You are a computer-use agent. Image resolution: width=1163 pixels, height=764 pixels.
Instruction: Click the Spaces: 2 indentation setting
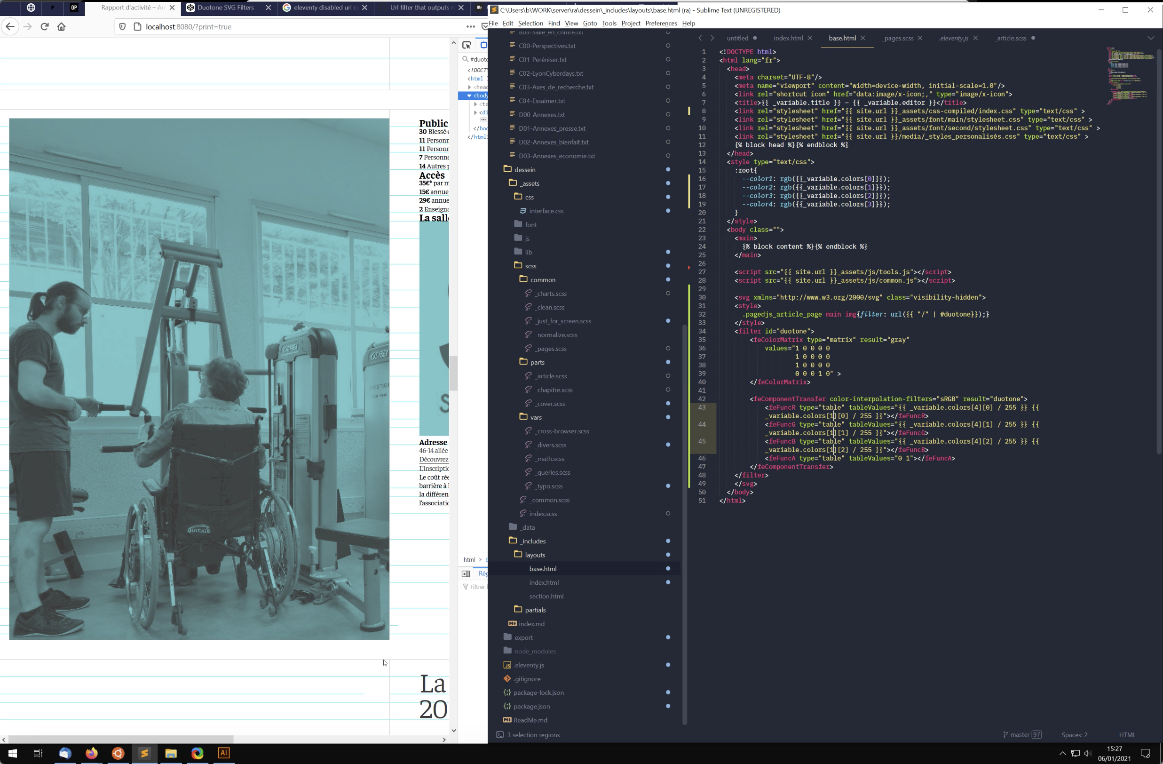coord(1074,735)
